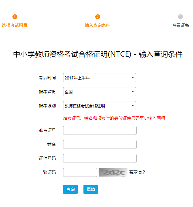Click the NTCE page heading title
Viewport: 193px width, 207px height.
click(x=98, y=54)
